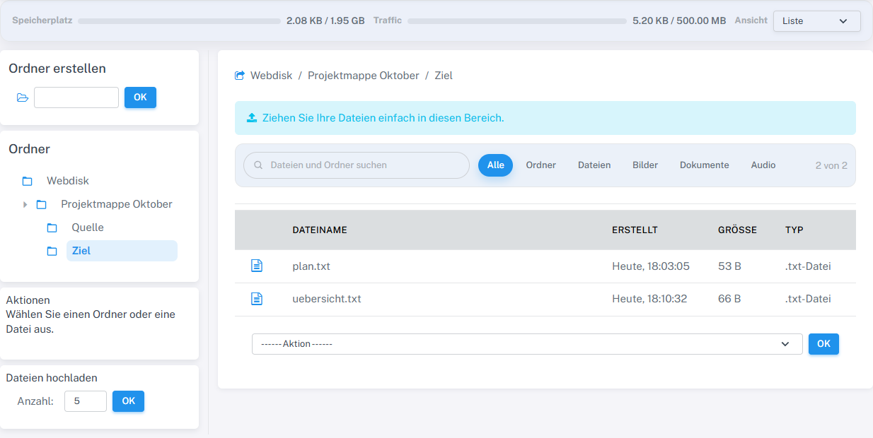Click the upload icon in the drop area
Image resolution: width=873 pixels, height=438 pixels.
252,118
